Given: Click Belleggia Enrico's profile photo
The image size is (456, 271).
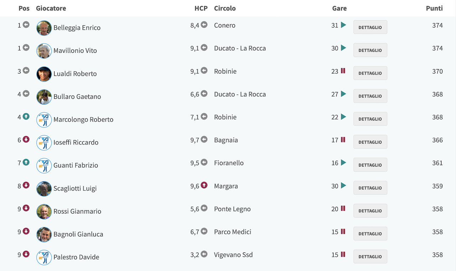Looking at the screenshot, I should point(44,28).
